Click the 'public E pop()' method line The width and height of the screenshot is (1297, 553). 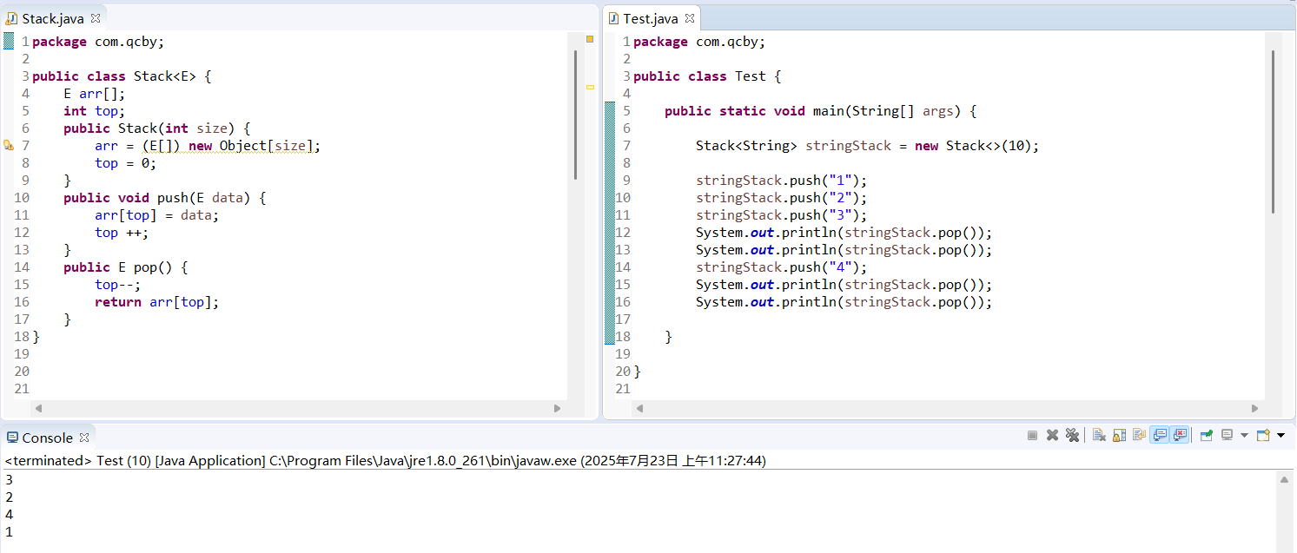tap(125, 267)
